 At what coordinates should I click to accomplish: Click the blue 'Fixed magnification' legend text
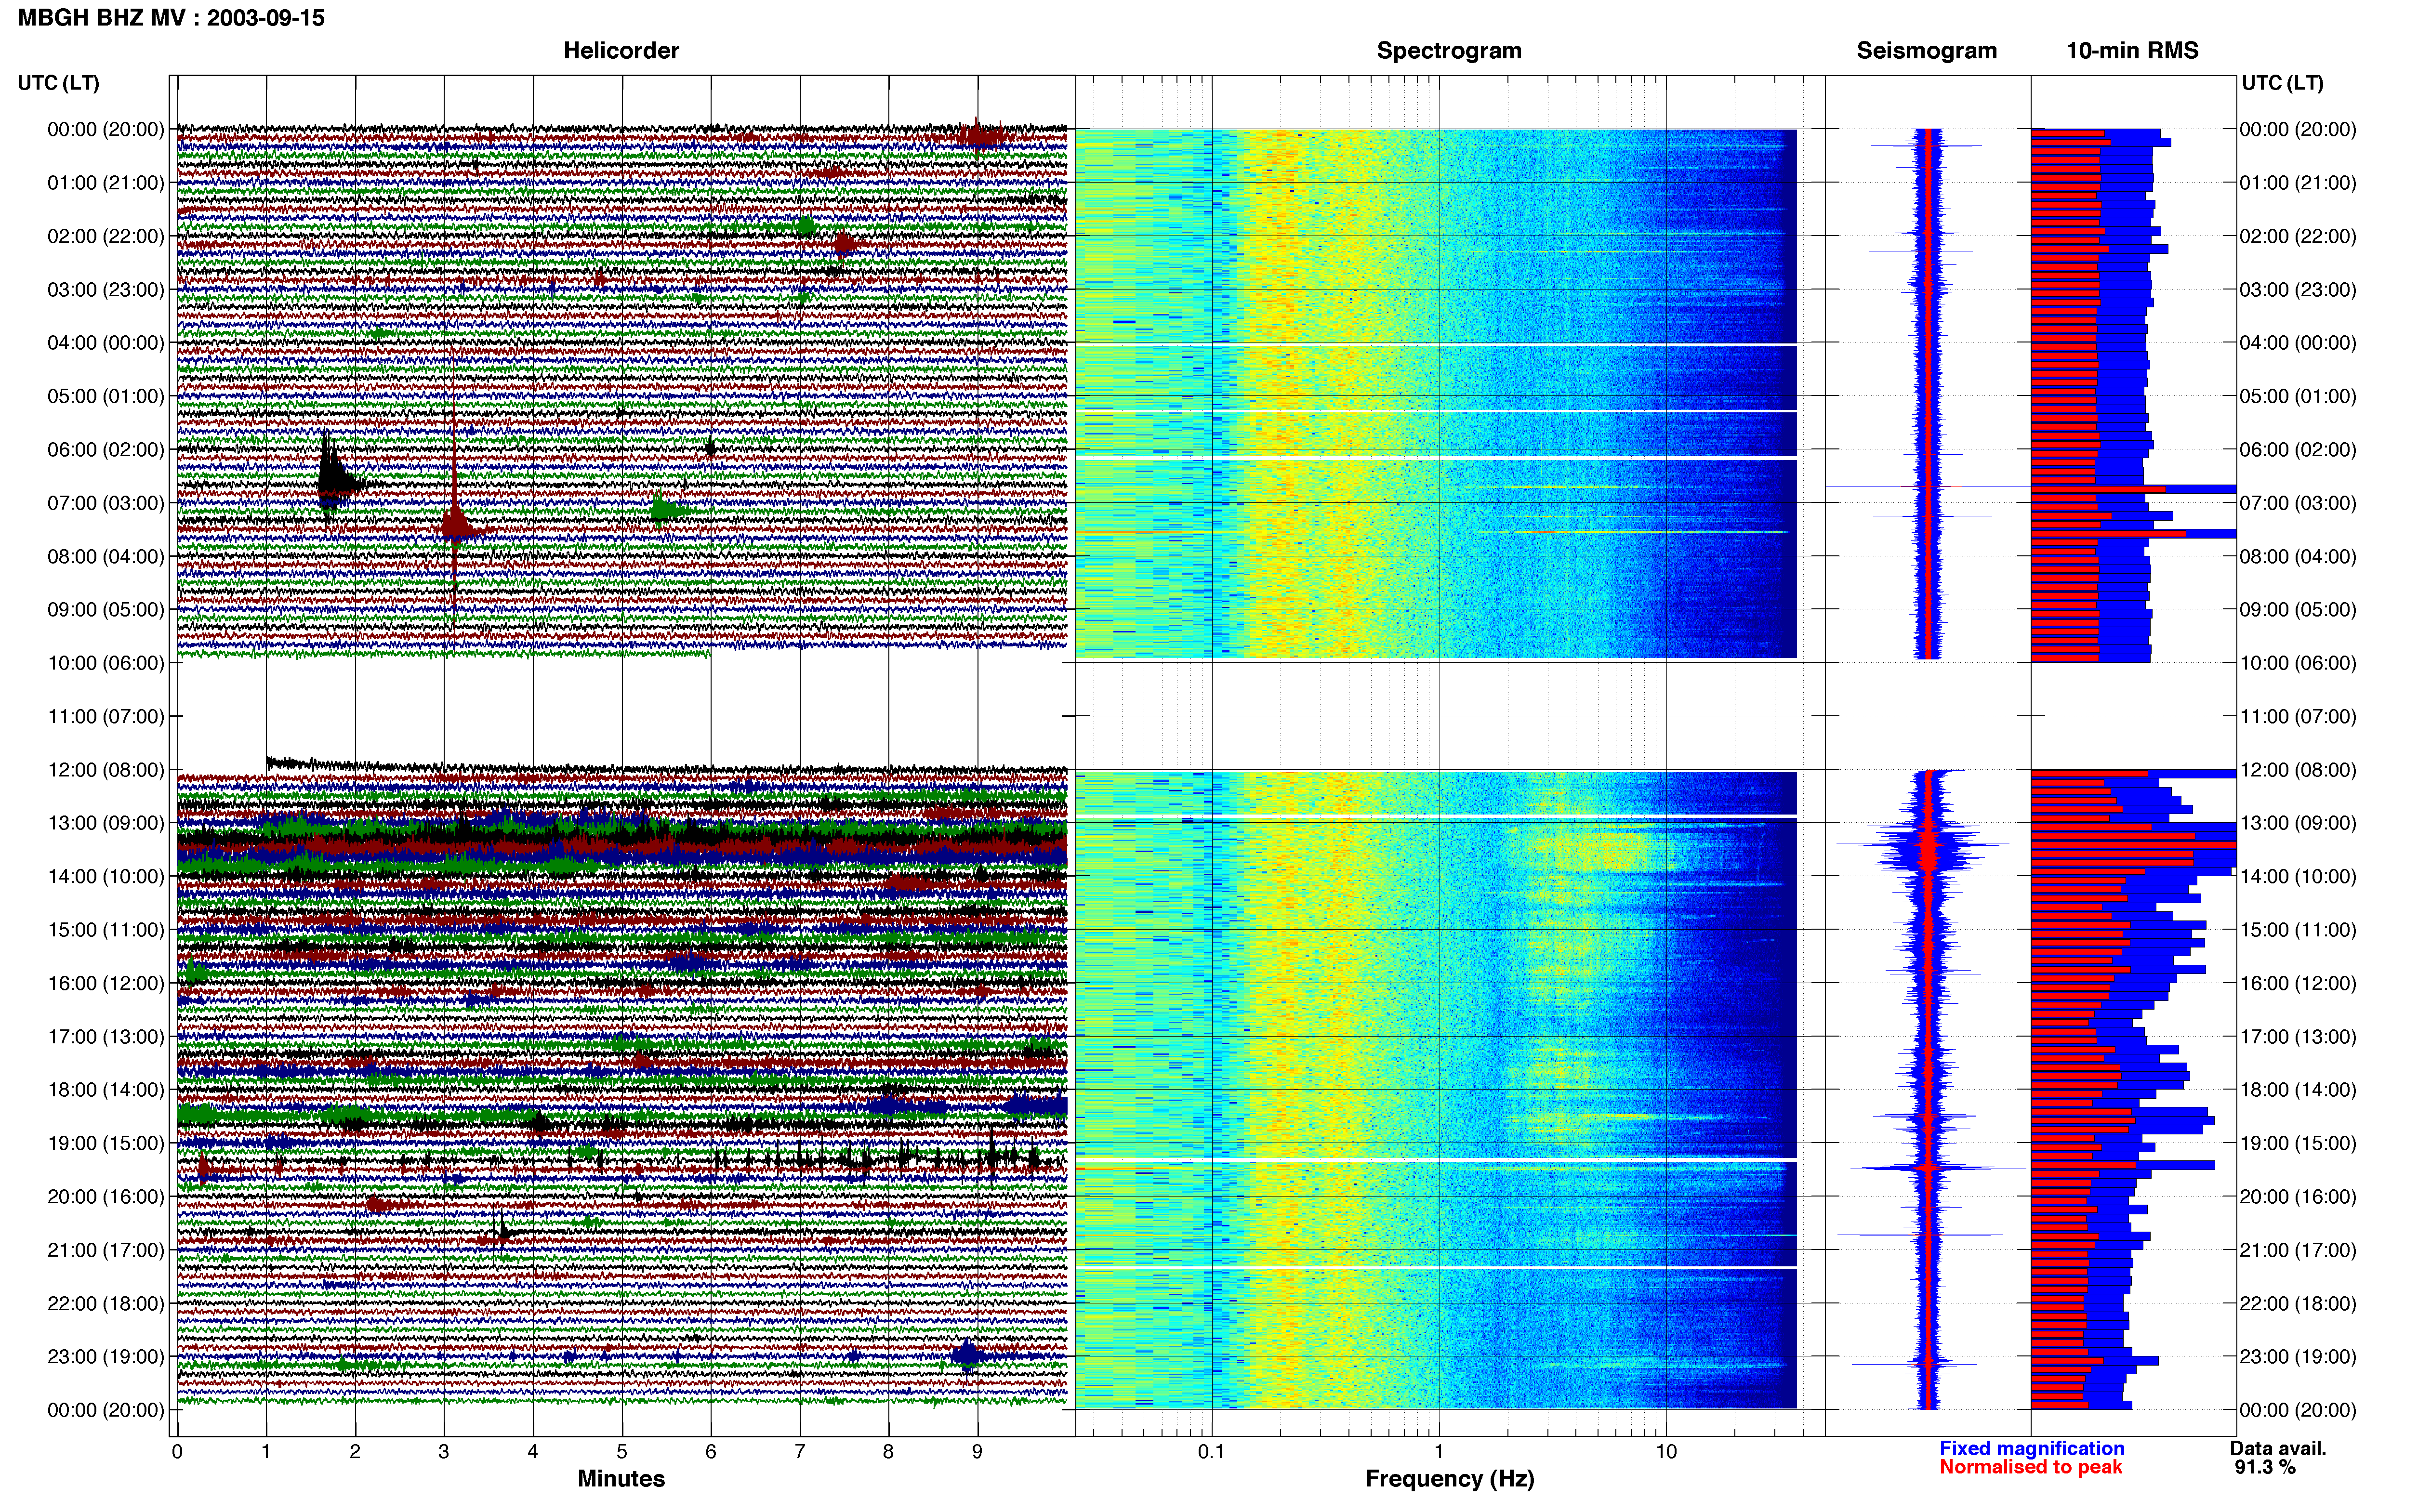2031,1448
